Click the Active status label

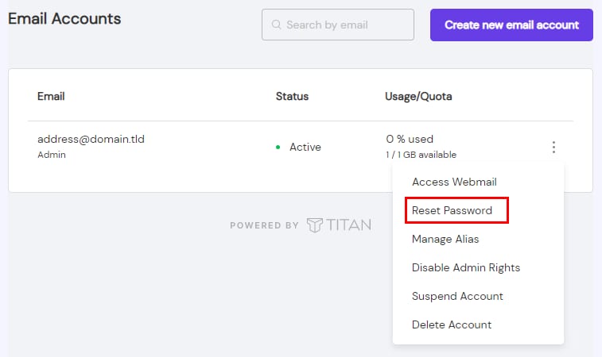[x=305, y=148]
